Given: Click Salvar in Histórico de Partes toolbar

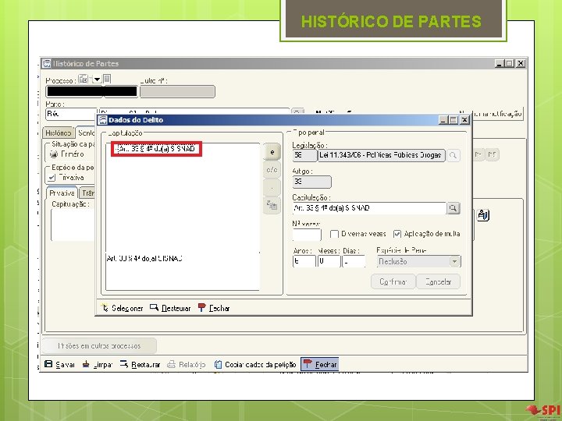Looking at the screenshot, I should (59, 364).
